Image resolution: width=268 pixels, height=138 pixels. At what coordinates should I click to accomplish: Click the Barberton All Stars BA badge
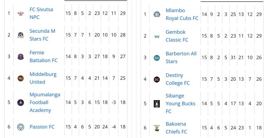point(157,58)
